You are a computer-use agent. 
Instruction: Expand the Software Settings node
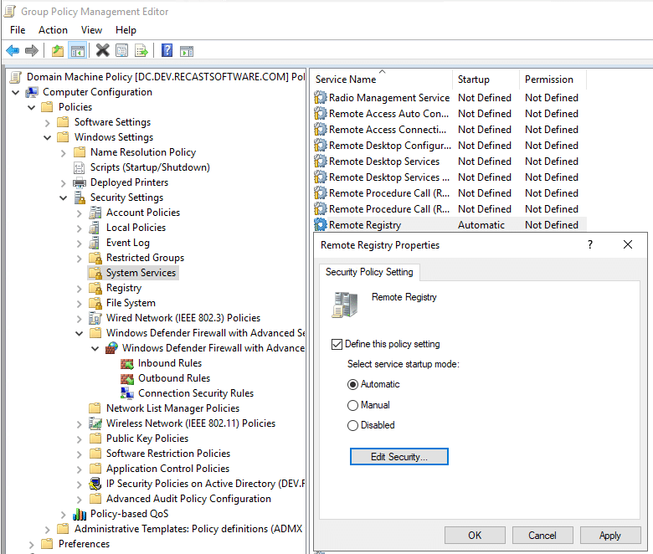tap(48, 122)
